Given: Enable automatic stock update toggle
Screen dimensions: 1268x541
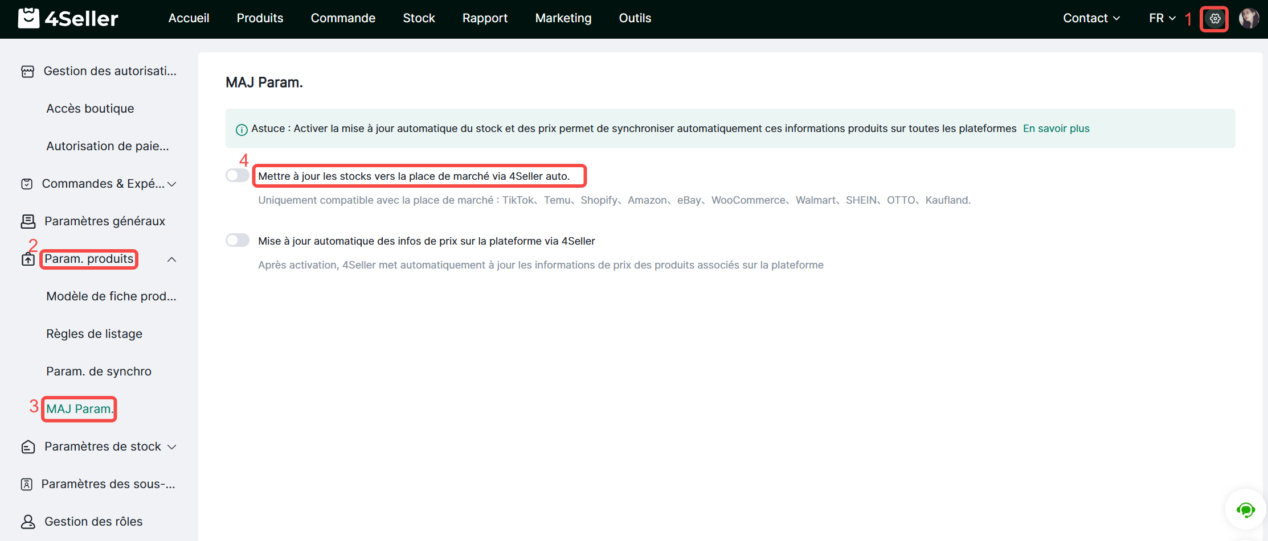Looking at the screenshot, I should (x=238, y=176).
